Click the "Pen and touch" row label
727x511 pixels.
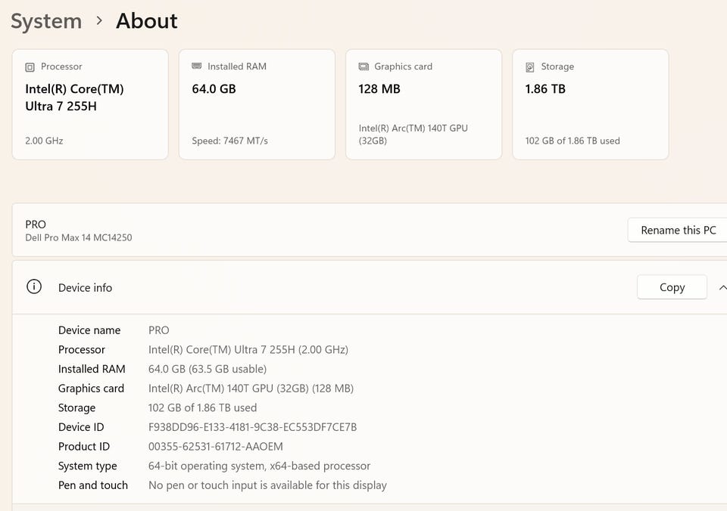(93, 485)
